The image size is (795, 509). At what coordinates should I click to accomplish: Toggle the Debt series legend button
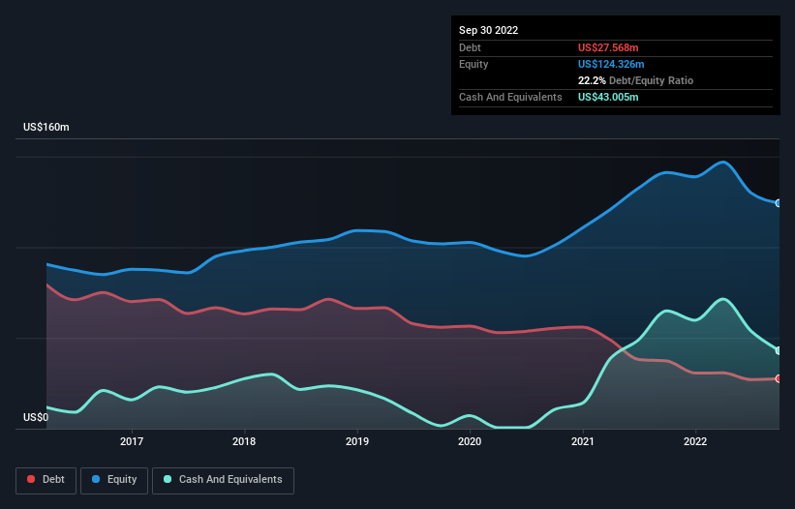click(x=46, y=480)
